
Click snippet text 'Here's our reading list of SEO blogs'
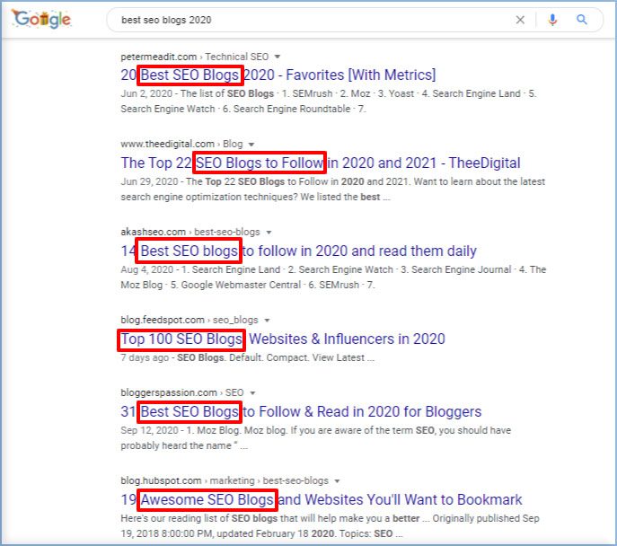[199, 518]
